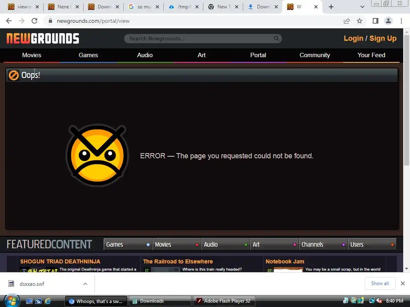Share this page icon in address bar
The image size is (410, 307).
pyautogui.click(x=347, y=21)
